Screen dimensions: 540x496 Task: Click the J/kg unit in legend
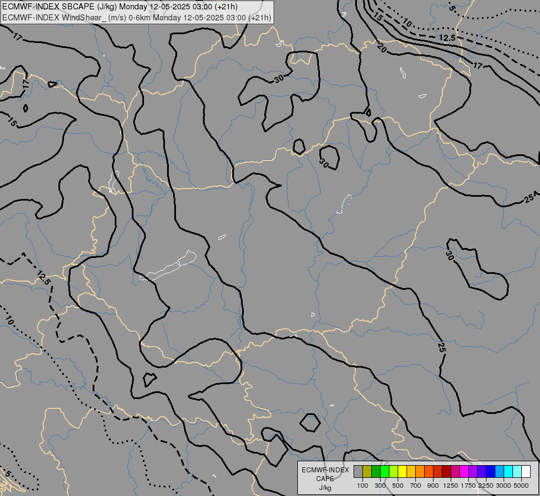click(x=325, y=488)
